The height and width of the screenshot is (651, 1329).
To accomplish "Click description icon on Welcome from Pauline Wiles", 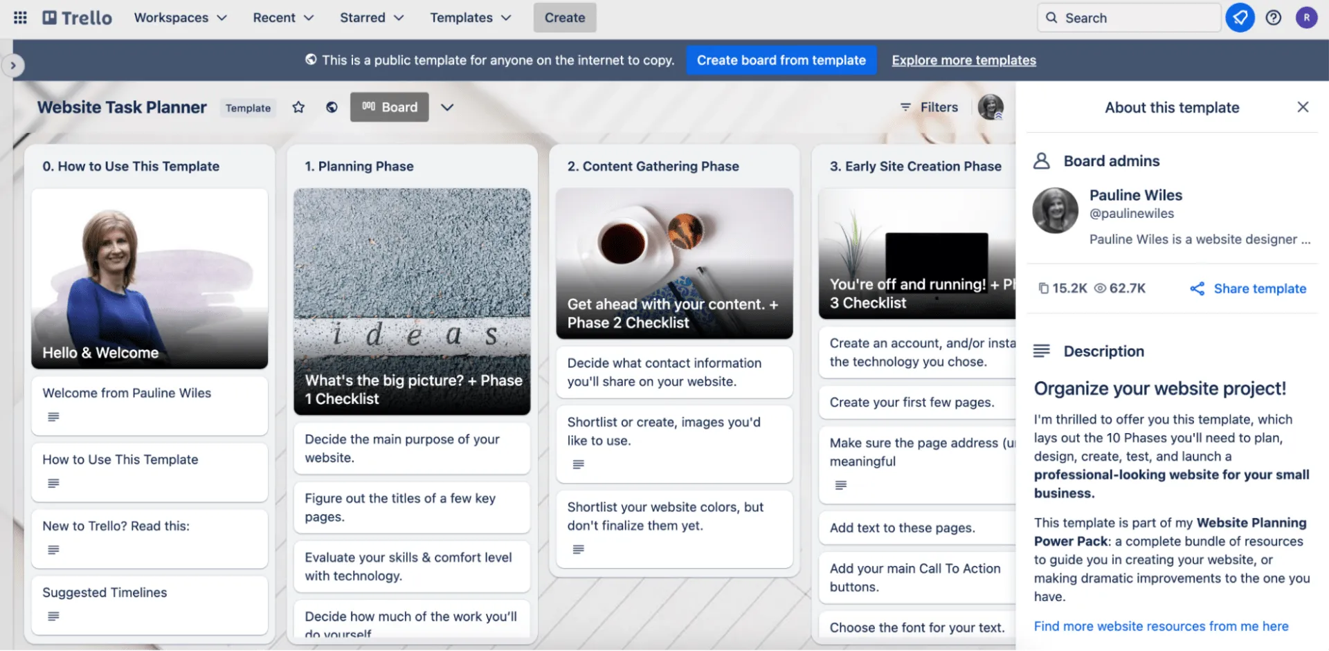I will (x=53, y=416).
